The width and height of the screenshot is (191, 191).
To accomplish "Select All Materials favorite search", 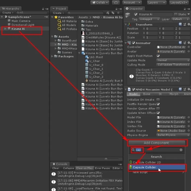I will pos(67,21).
